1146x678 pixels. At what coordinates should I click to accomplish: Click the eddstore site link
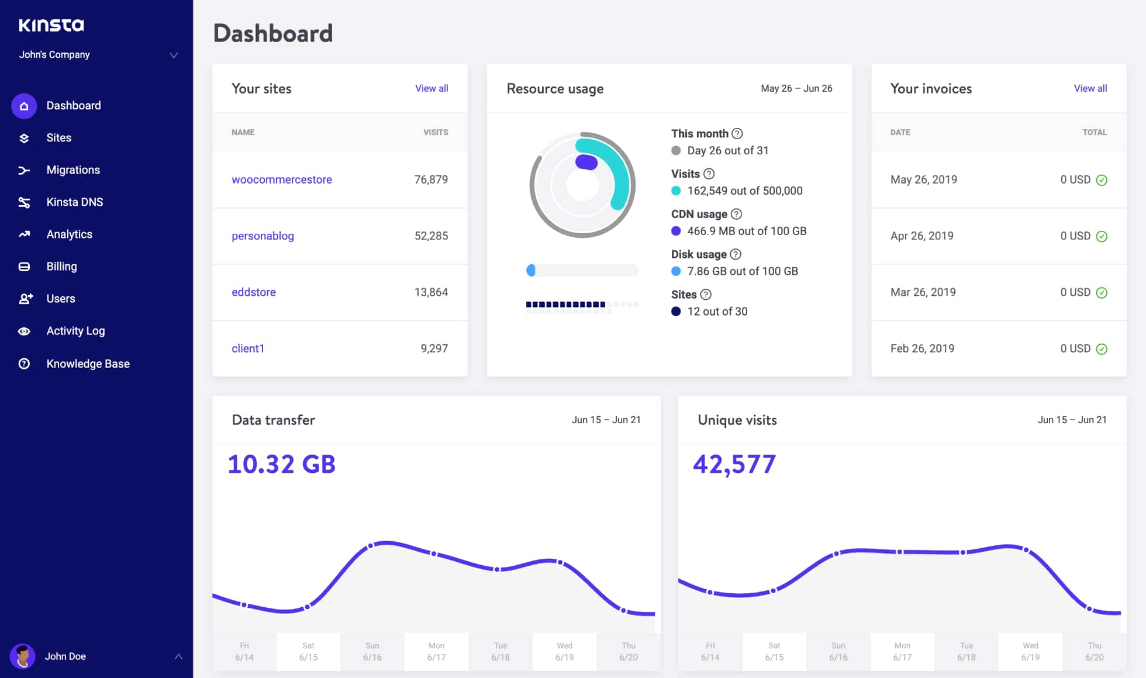pos(253,292)
